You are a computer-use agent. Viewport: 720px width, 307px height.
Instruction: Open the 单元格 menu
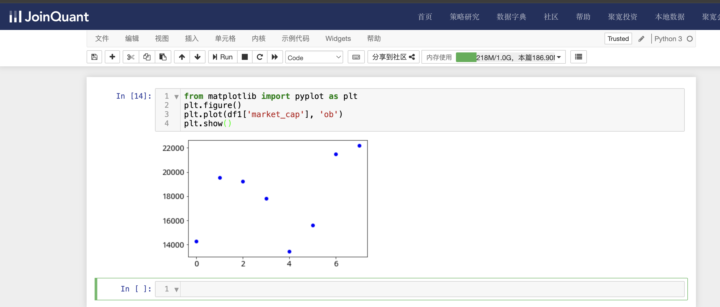pos(225,39)
